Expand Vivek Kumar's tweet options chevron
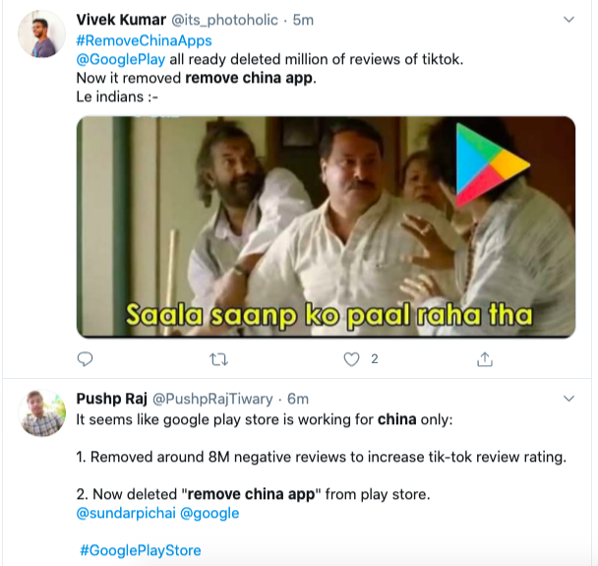Viewport: 598px width, 566px height. 568,20
